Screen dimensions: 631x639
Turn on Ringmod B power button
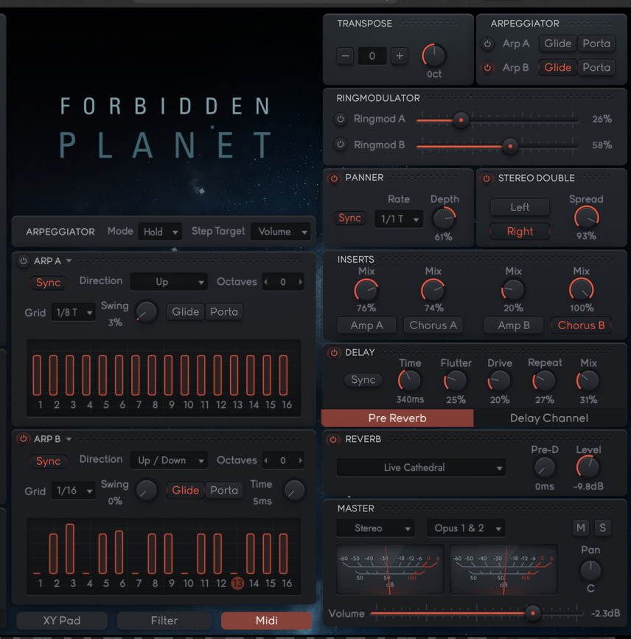(341, 145)
